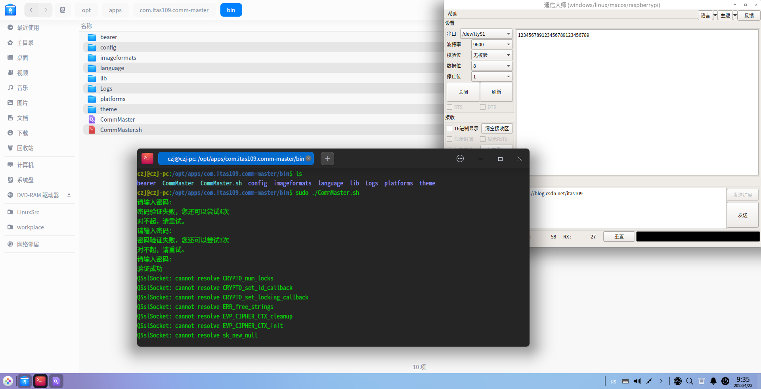The image size is (761, 389).
Task: Click the power button in tray
Action: tap(725, 381)
